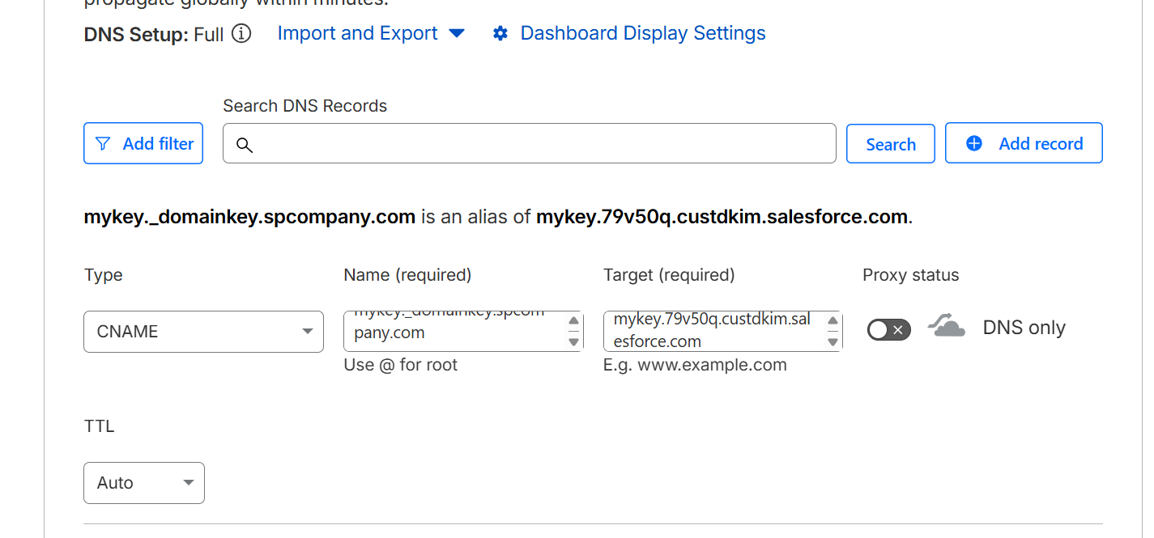The image size is (1154, 538).
Task: Click the gray cloud DNS-only icon
Action: tap(947, 327)
